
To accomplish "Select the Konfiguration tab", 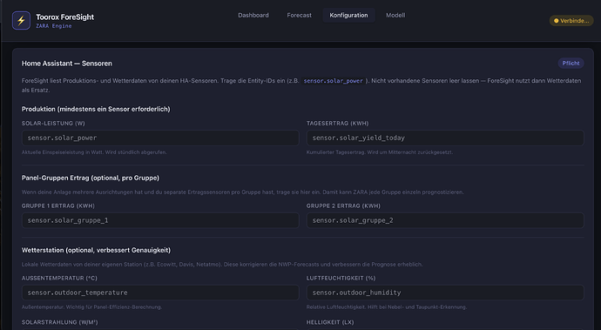I will 348,16.
